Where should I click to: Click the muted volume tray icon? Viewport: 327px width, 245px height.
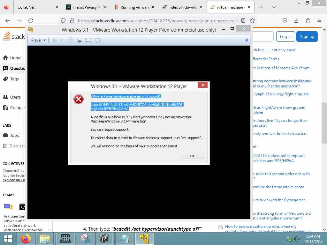coord(297,239)
